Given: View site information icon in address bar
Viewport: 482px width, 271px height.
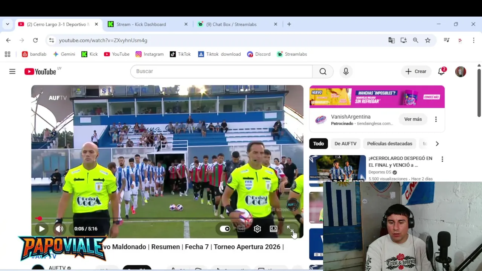Looking at the screenshot, I should pos(52,40).
